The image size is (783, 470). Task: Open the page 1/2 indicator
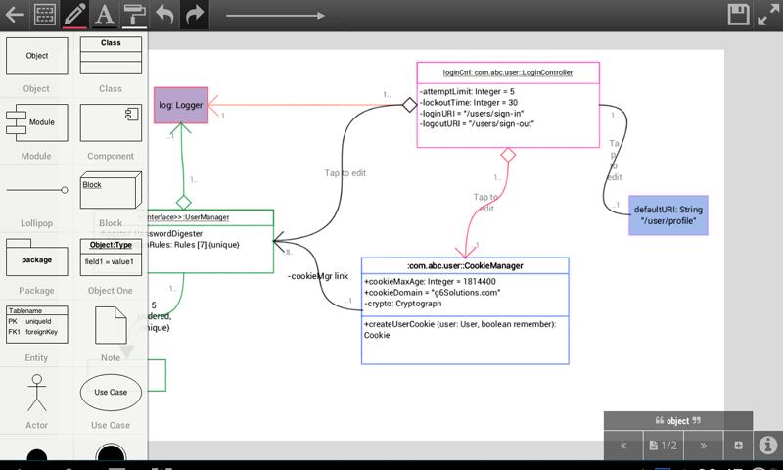663,446
